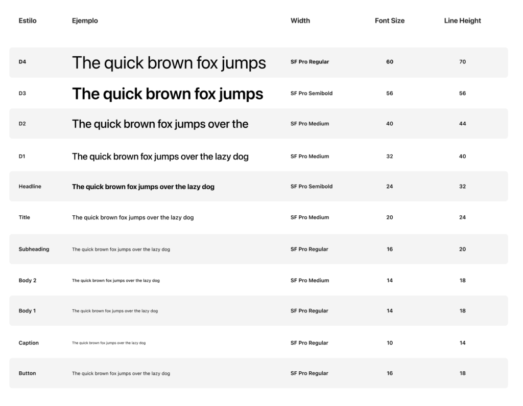The height and width of the screenshot is (406, 523).
Task: Select the Body 2 sample text
Action: tap(115, 281)
